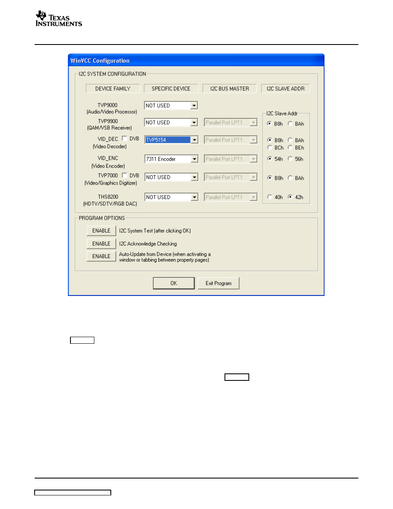
Task: Check the DVB box next to VID_DEC
Action: 124,138
